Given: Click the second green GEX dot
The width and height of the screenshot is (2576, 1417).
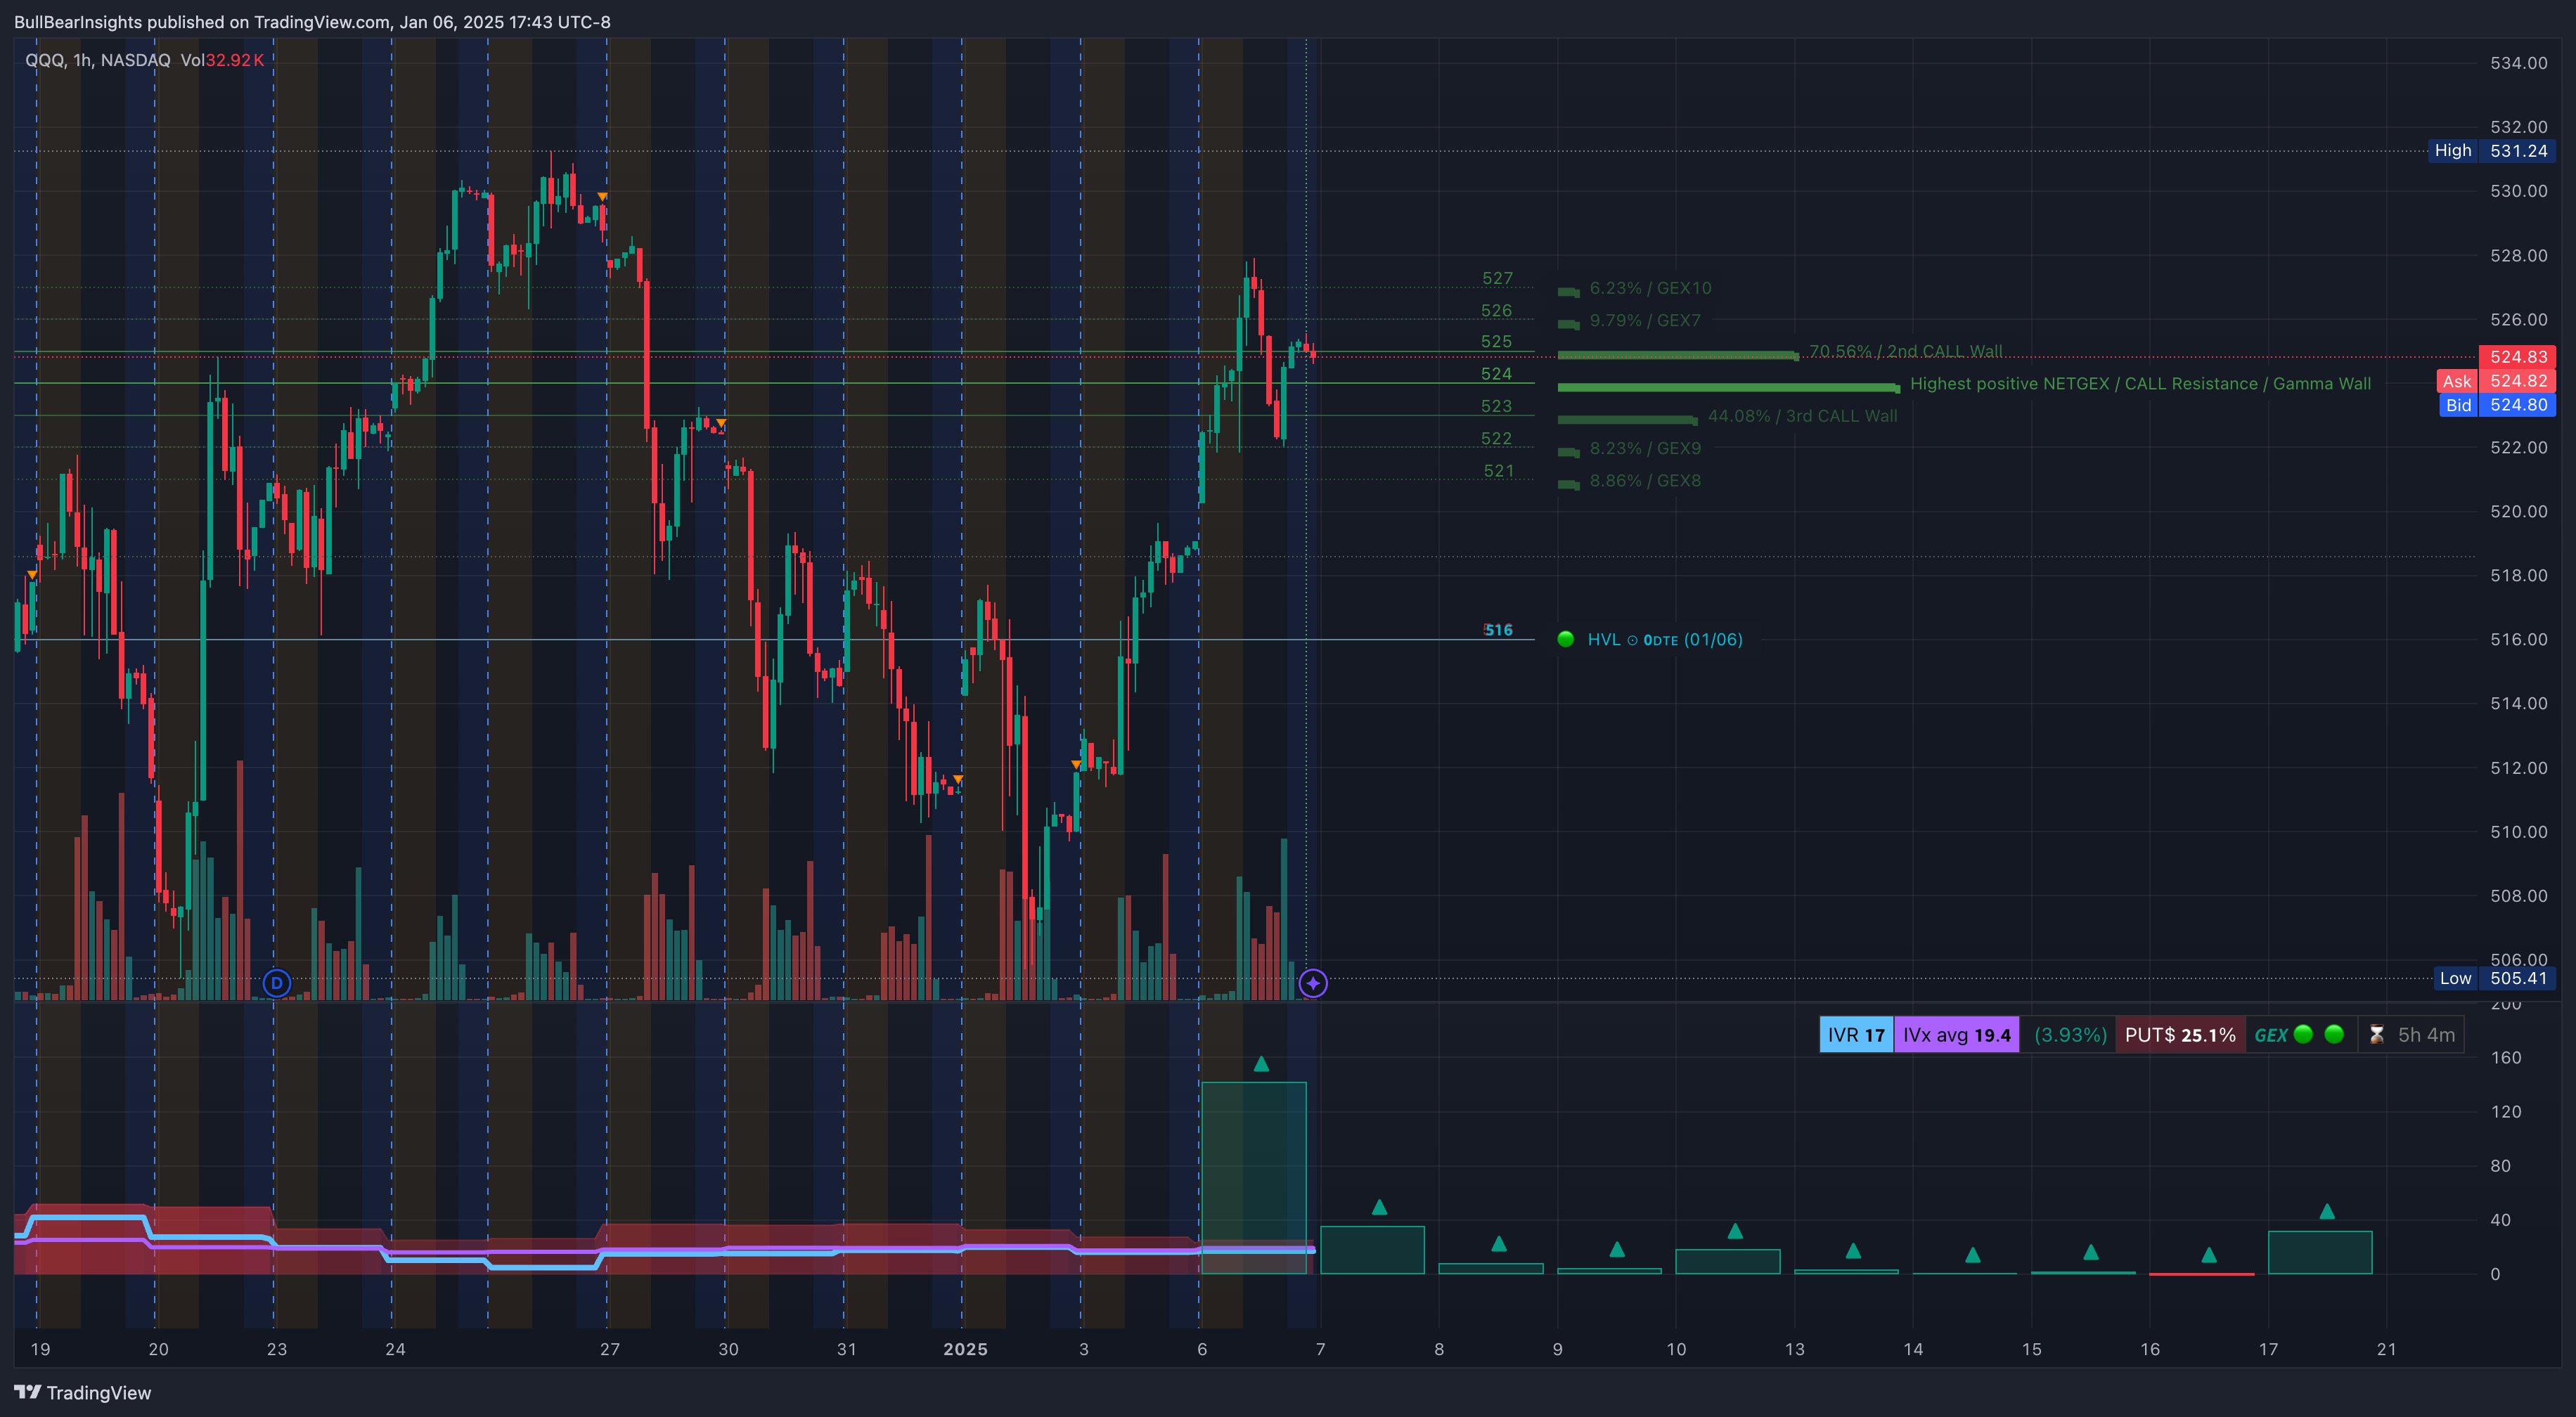Looking at the screenshot, I should (x=2334, y=1034).
